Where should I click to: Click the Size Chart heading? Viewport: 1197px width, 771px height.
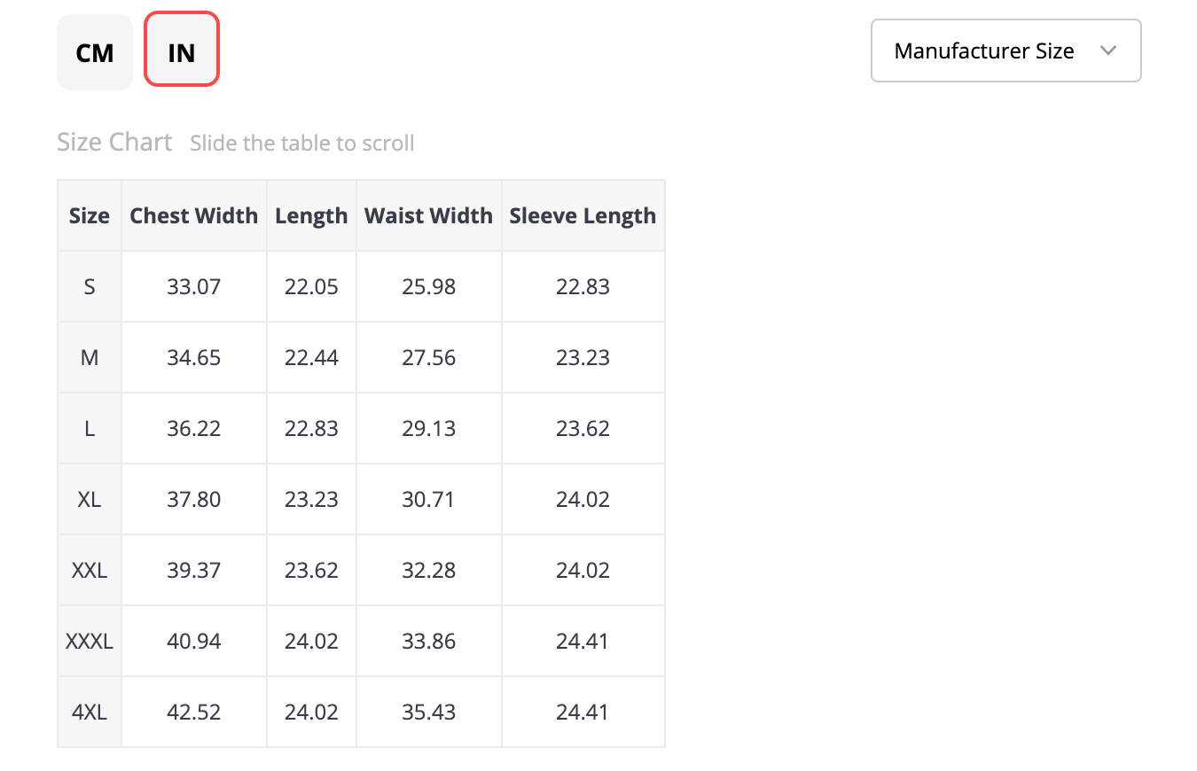point(114,142)
